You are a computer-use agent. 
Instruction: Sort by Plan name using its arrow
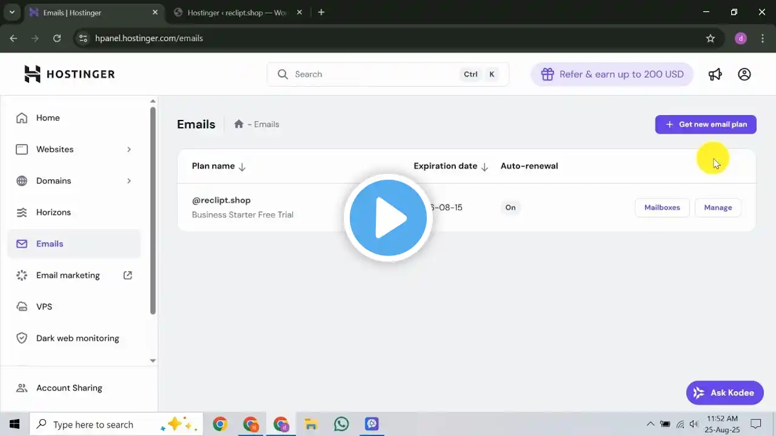pyautogui.click(x=242, y=167)
